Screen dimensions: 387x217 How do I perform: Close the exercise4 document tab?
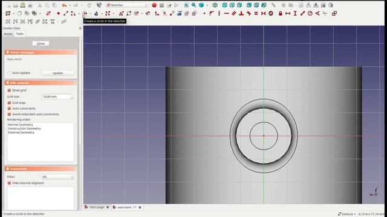pyautogui.click(x=140, y=207)
